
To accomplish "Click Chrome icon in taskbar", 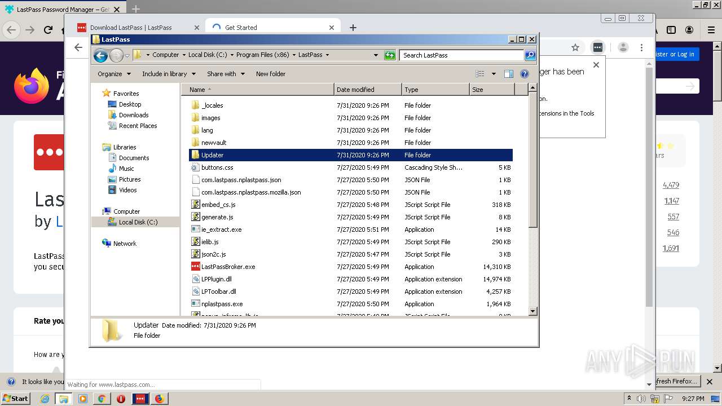I will point(102,399).
